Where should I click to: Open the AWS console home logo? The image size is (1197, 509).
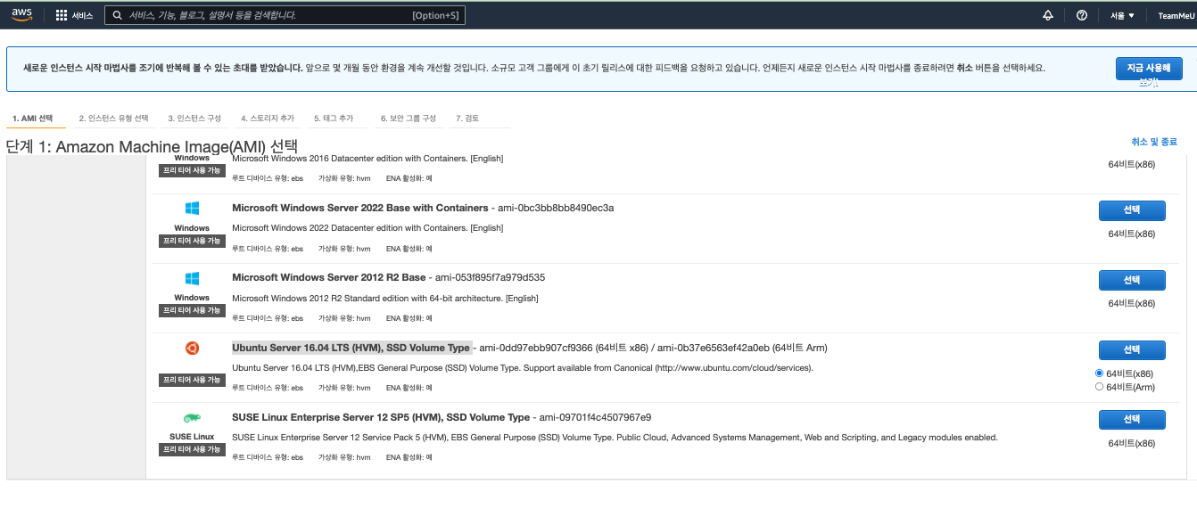(21, 15)
